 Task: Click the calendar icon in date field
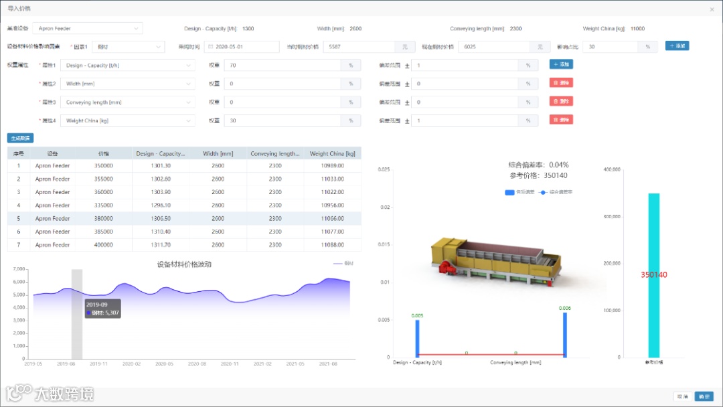(211, 47)
